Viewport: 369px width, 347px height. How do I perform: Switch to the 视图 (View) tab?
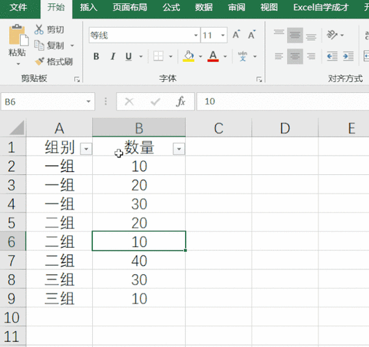pyautogui.click(x=269, y=8)
